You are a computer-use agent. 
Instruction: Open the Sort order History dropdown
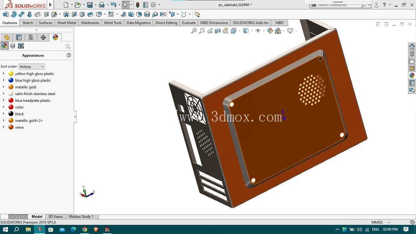point(32,66)
